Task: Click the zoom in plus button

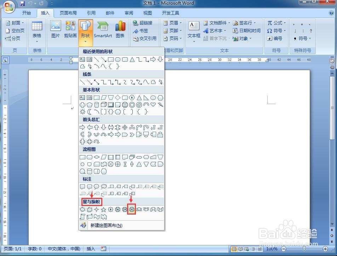Action: (x=325, y=249)
